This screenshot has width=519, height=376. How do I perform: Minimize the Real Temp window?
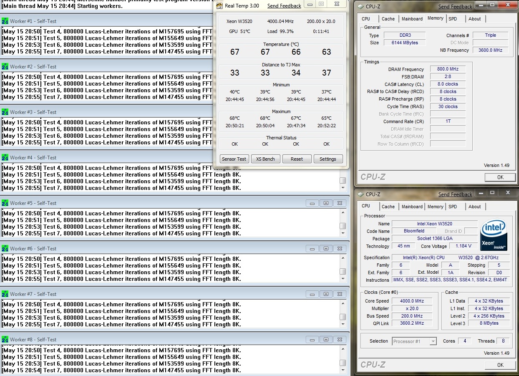coord(310,4)
